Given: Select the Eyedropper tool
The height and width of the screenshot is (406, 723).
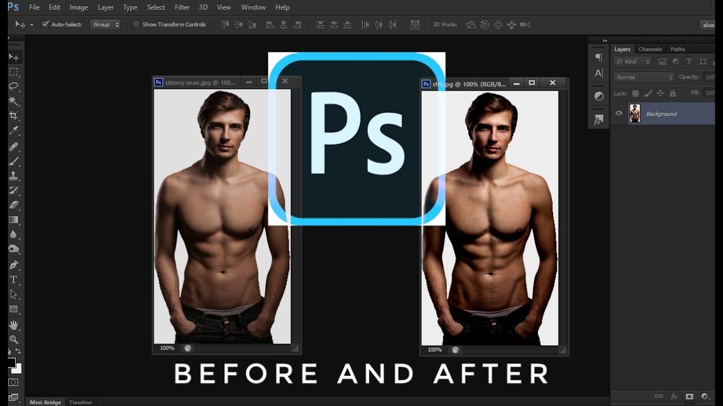Looking at the screenshot, I should (x=14, y=131).
